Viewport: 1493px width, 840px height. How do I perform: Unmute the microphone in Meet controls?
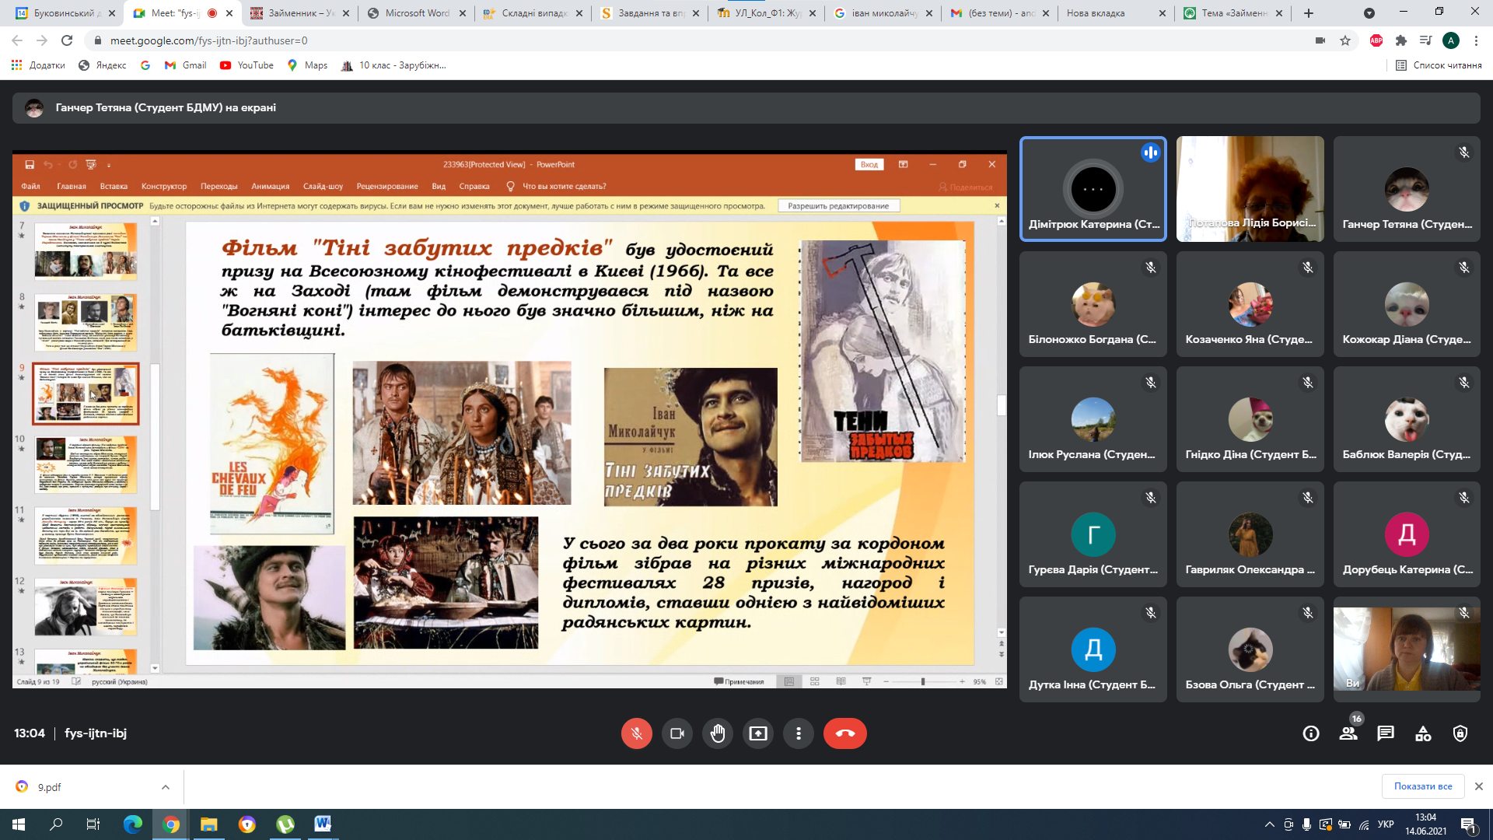[636, 733]
